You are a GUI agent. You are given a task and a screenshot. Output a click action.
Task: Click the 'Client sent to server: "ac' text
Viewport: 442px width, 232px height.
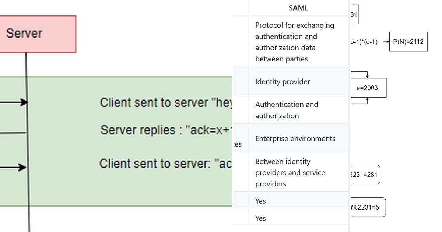[166, 164]
